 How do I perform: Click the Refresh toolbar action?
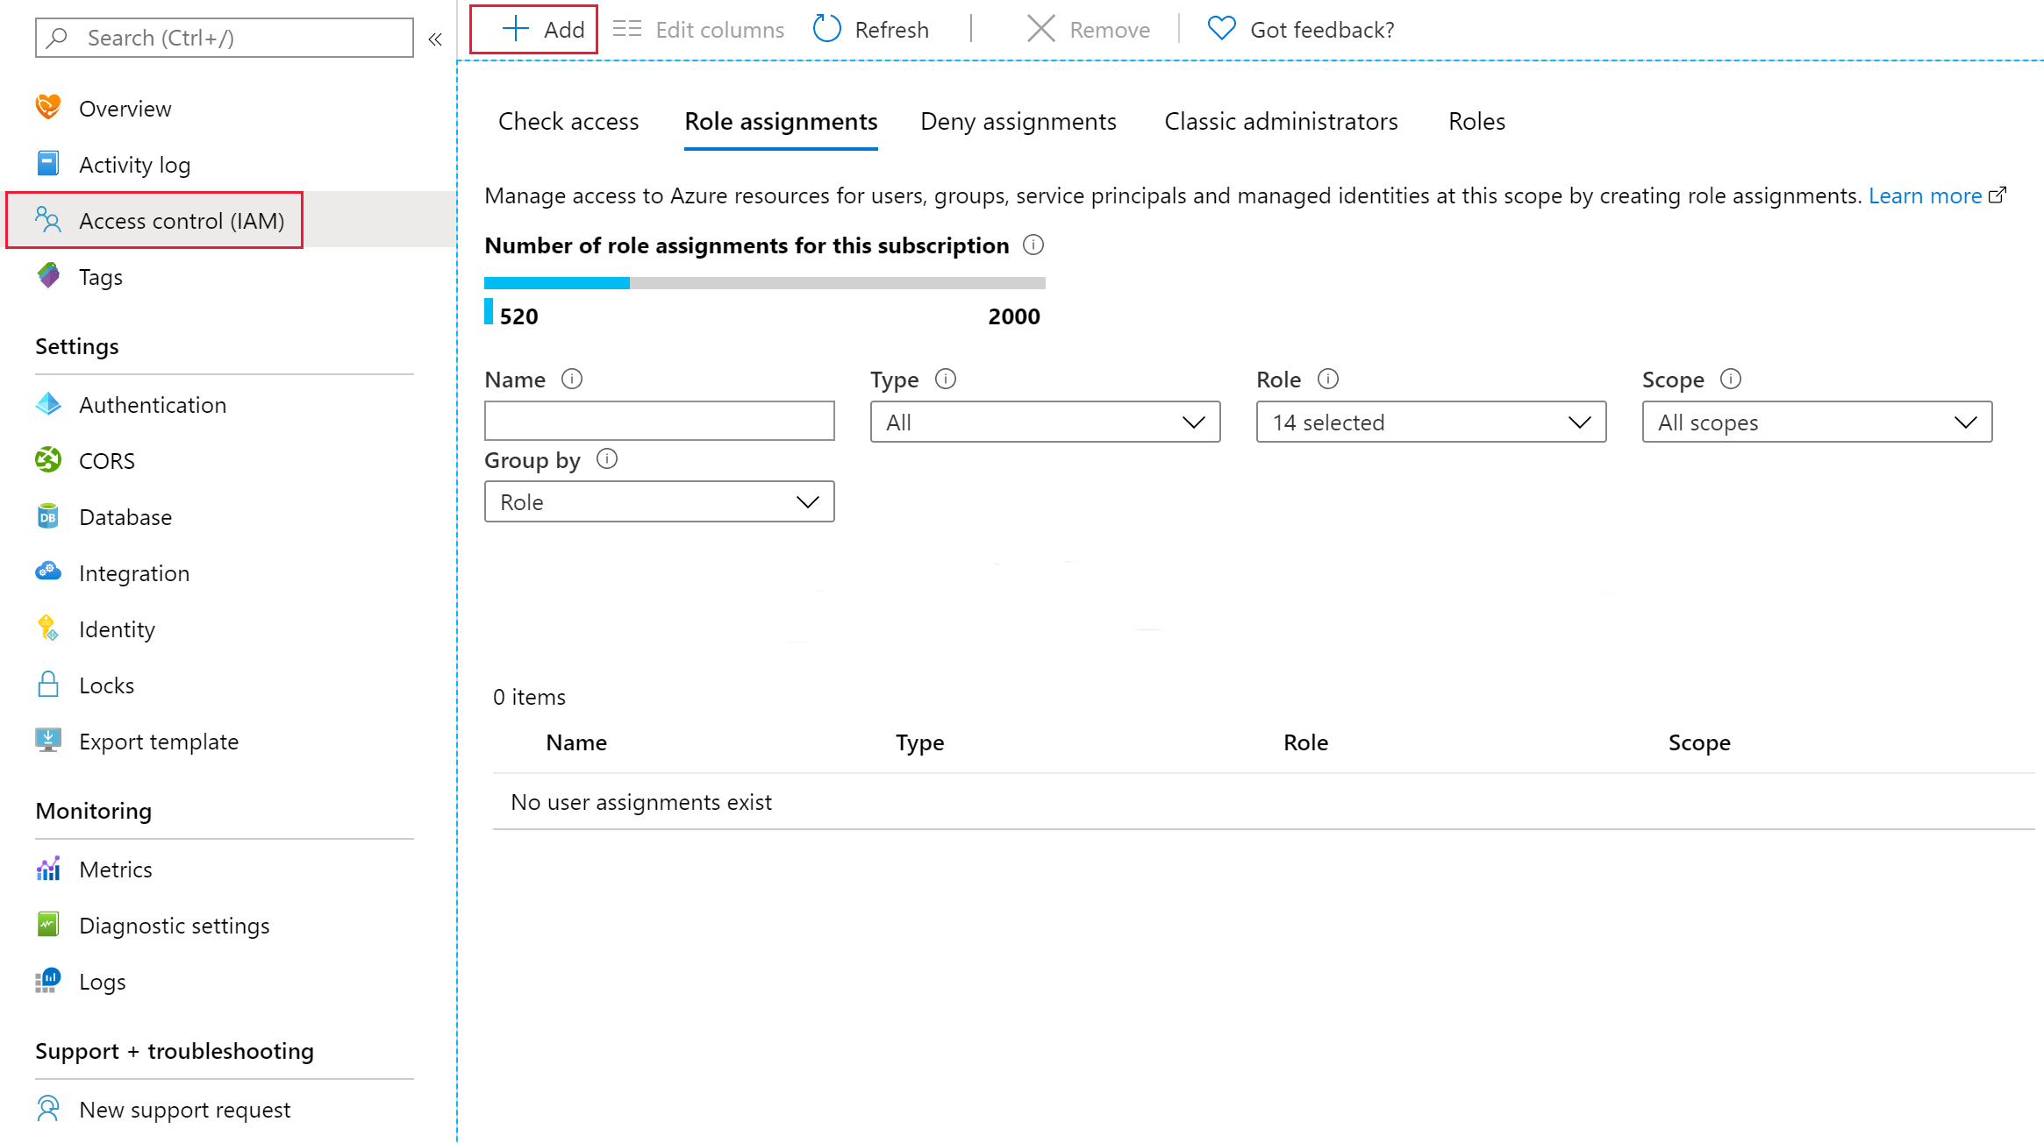pyautogui.click(x=869, y=30)
